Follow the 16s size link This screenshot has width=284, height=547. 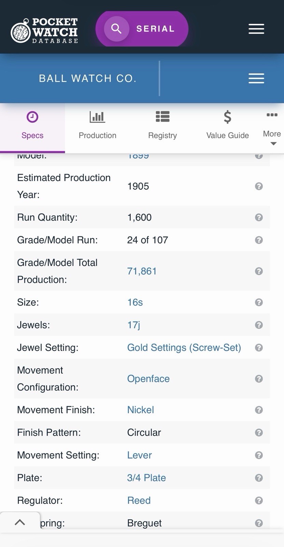point(135,302)
